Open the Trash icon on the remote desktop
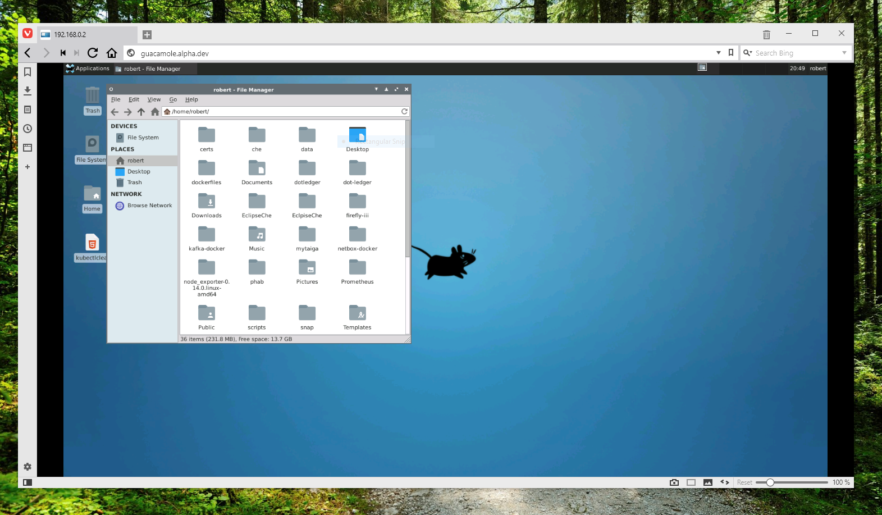The width and height of the screenshot is (882, 515). point(92,100)
